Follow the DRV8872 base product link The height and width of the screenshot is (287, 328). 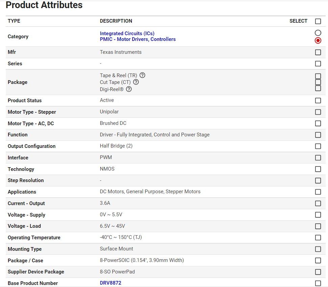pyautogui.click(x=110, y=283)
